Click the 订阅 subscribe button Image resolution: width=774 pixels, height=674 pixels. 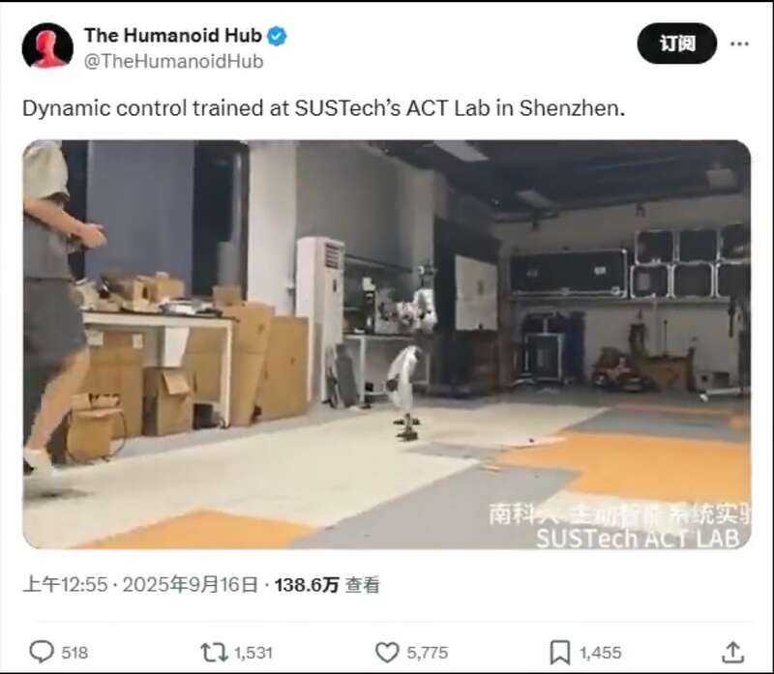pos(676,44)
